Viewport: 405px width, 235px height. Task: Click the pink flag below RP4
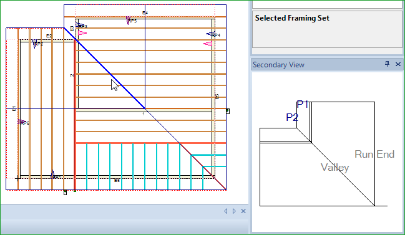point(208,44)
